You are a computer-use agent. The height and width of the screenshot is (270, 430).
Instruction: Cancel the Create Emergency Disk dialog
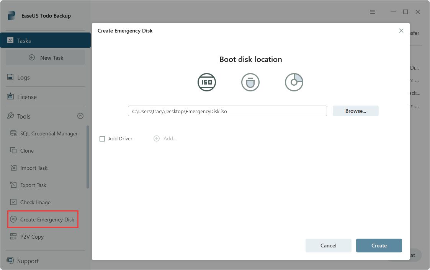328,246
